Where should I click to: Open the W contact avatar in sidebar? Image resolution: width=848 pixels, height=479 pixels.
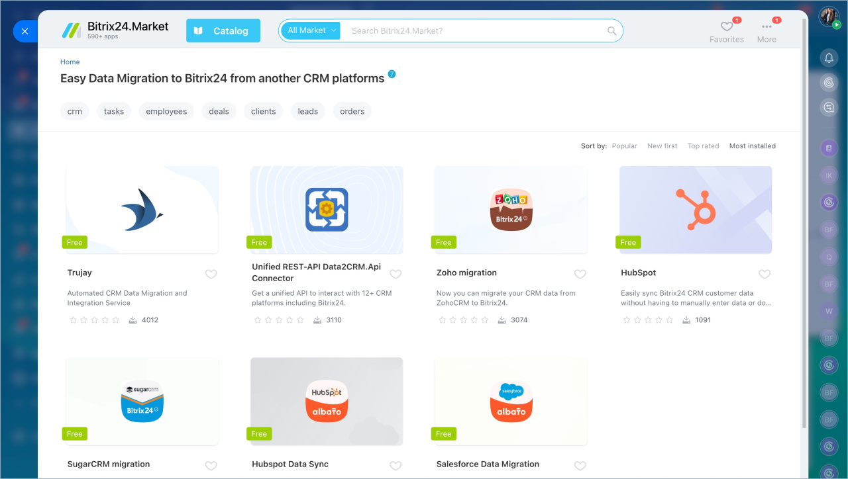click(829, 311)
